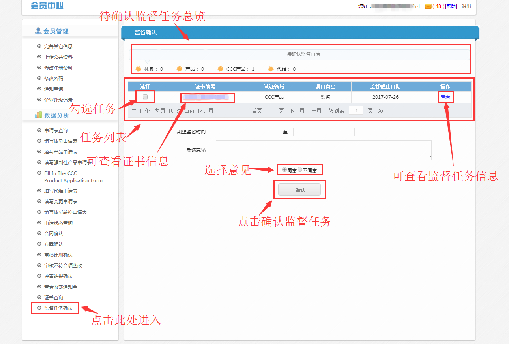
Task: Click the sun icon beside 代维
Action: (271, 69)
